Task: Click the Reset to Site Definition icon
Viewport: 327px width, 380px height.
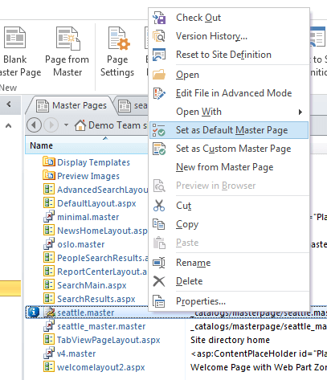Action: pos(159,55)
